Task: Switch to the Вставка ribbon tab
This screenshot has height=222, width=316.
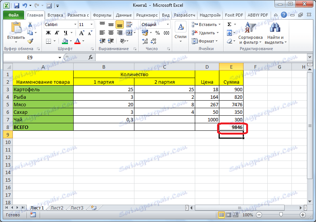Action: (x=55, y=15)
